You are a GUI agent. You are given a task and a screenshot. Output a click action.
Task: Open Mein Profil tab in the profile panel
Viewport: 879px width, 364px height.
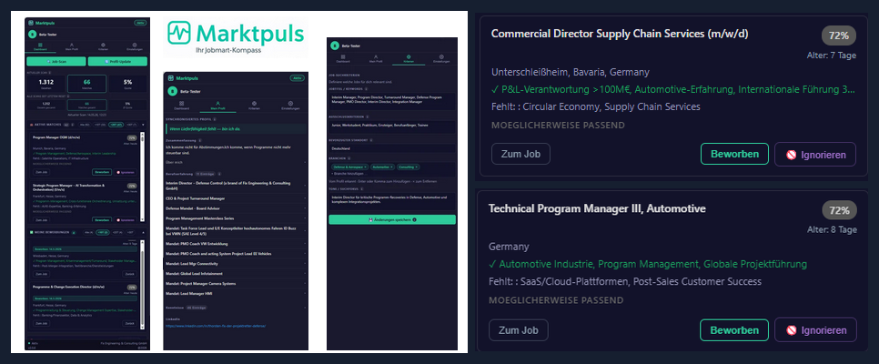coord(218,106)
